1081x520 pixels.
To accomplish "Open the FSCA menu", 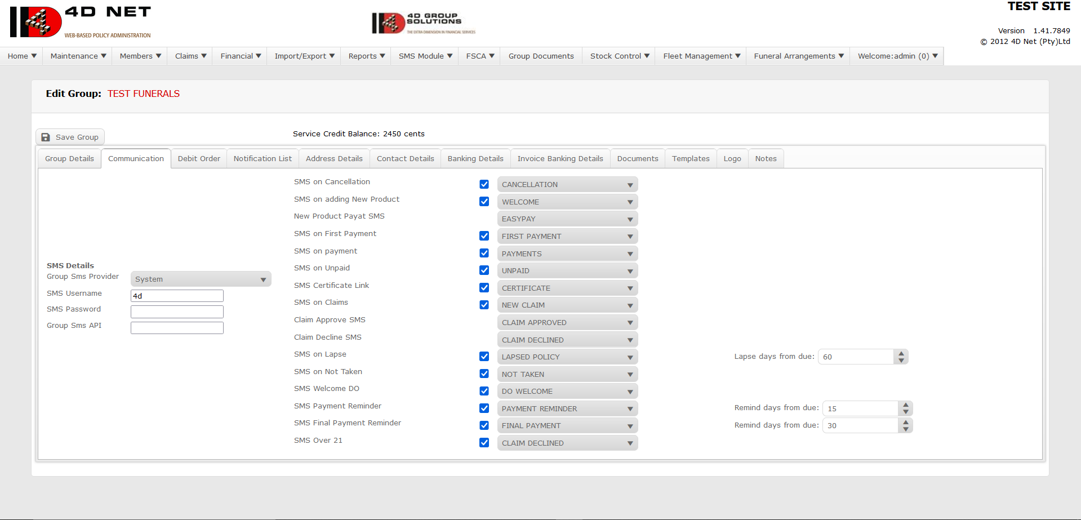I will (x=480, y=56).
